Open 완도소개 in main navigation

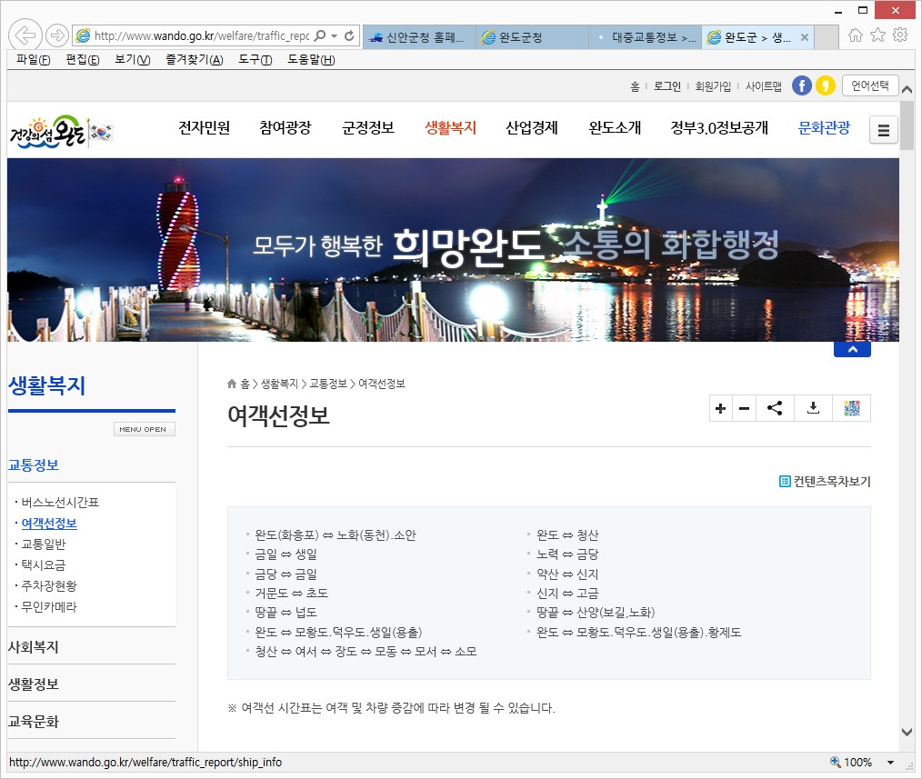pos(615,127)
